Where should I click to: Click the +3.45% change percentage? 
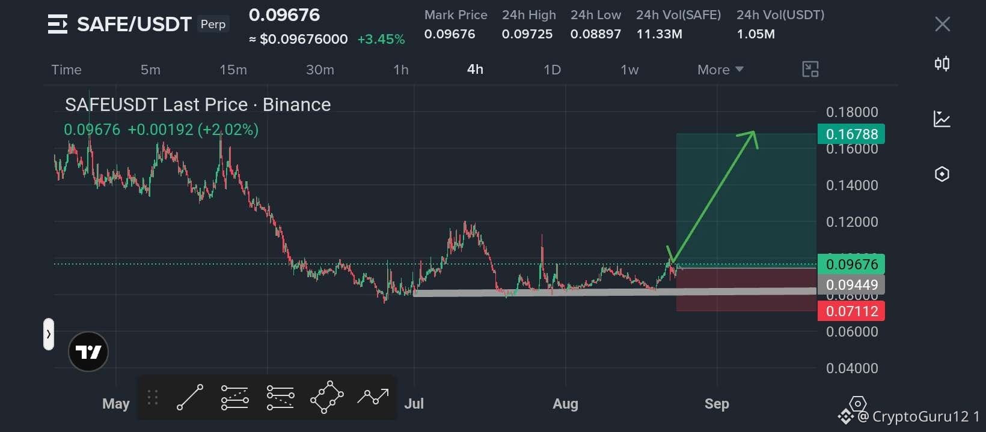pos(381,39)
